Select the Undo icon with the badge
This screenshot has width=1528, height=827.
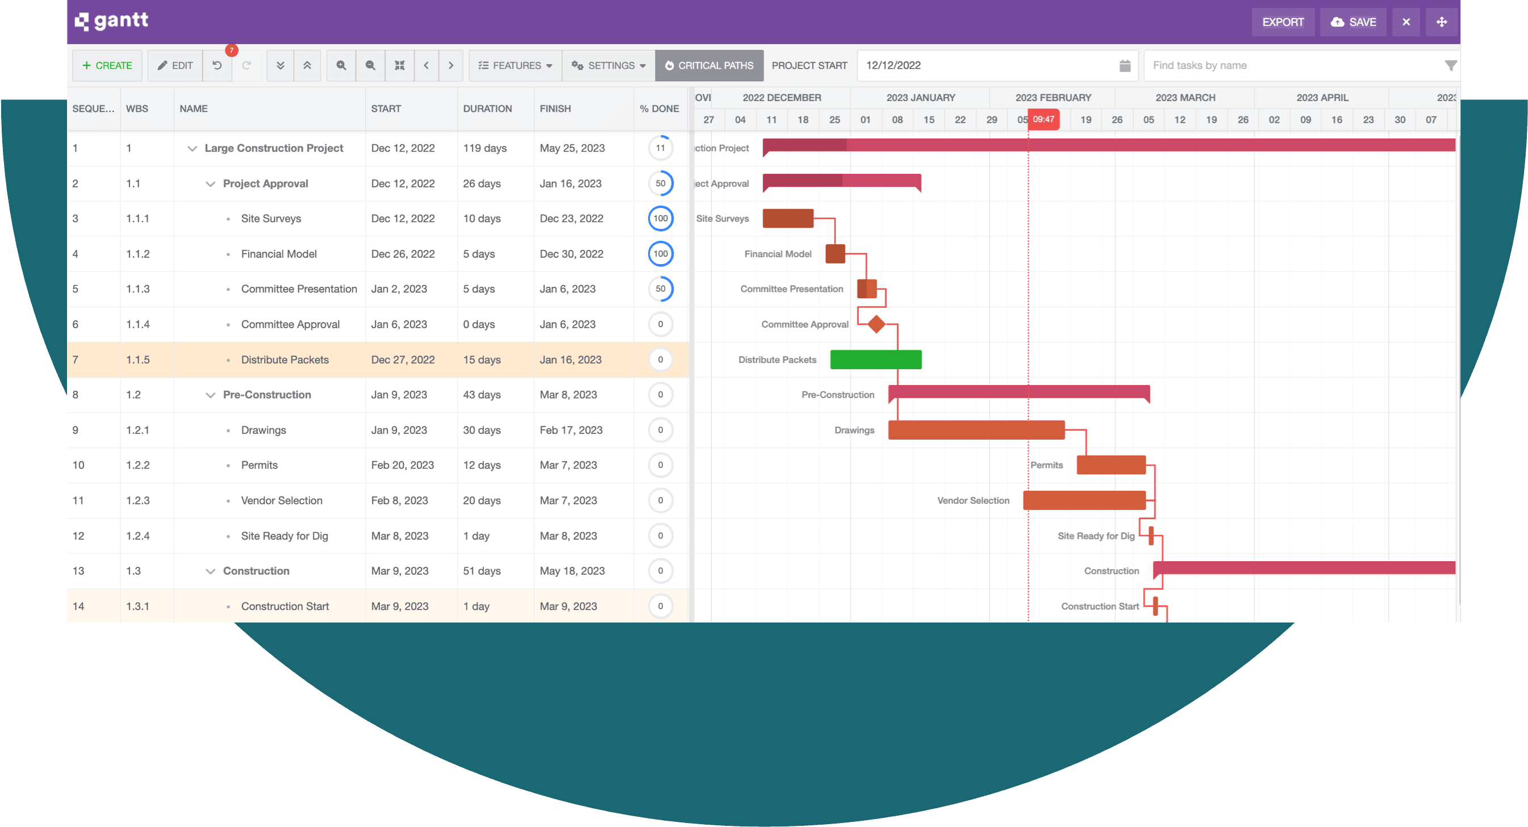click(x=217, y=65)
